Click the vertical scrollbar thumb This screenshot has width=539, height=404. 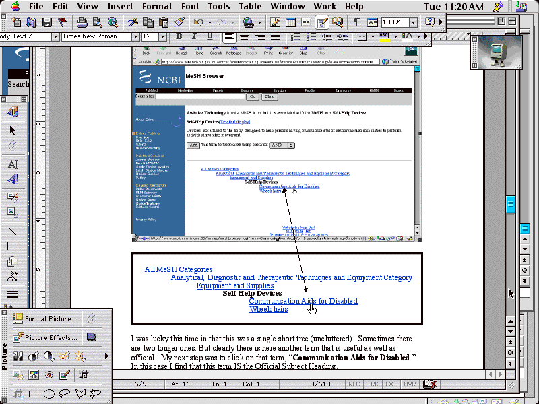pos(511,204)
